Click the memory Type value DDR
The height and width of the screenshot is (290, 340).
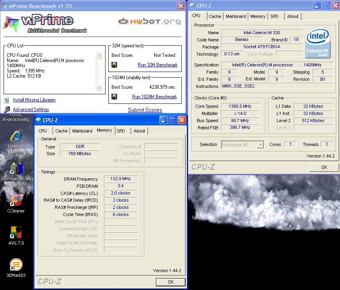pyautogui.click(x=80, y=146)
